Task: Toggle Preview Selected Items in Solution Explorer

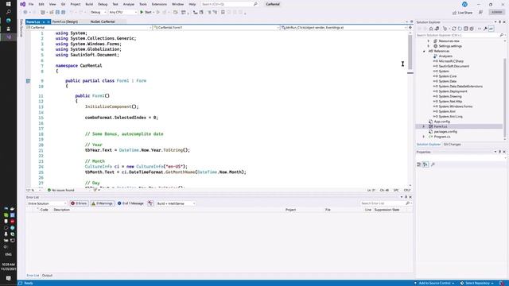Action: click(492, 29)
